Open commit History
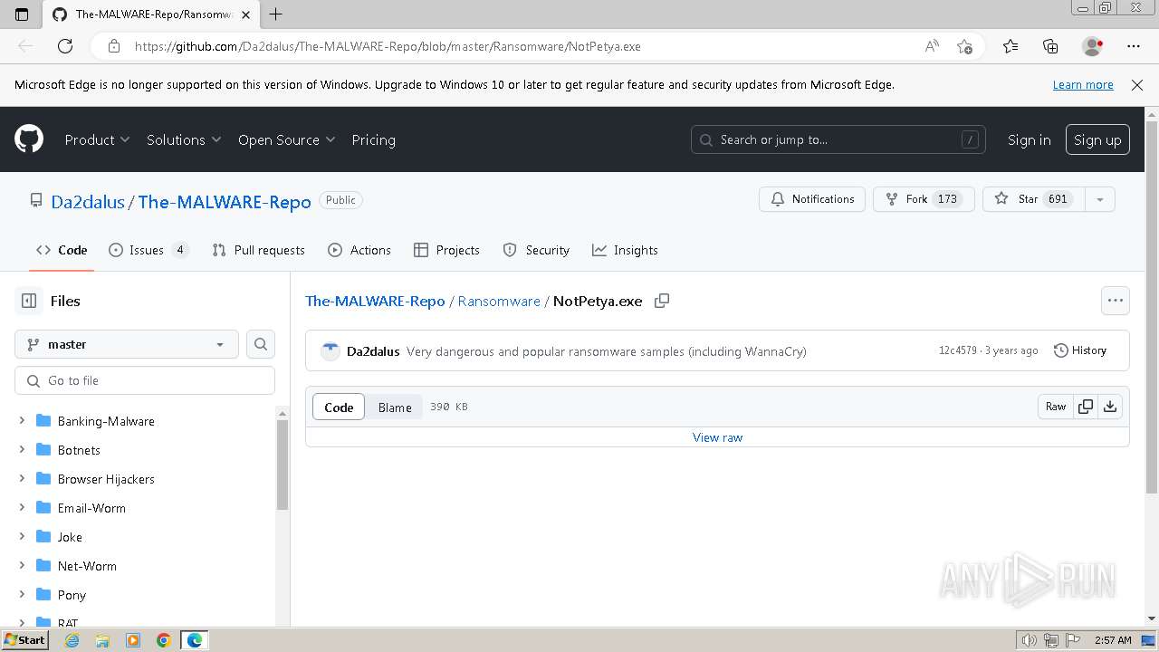 pyautogui.click(x=1079, y=350)
